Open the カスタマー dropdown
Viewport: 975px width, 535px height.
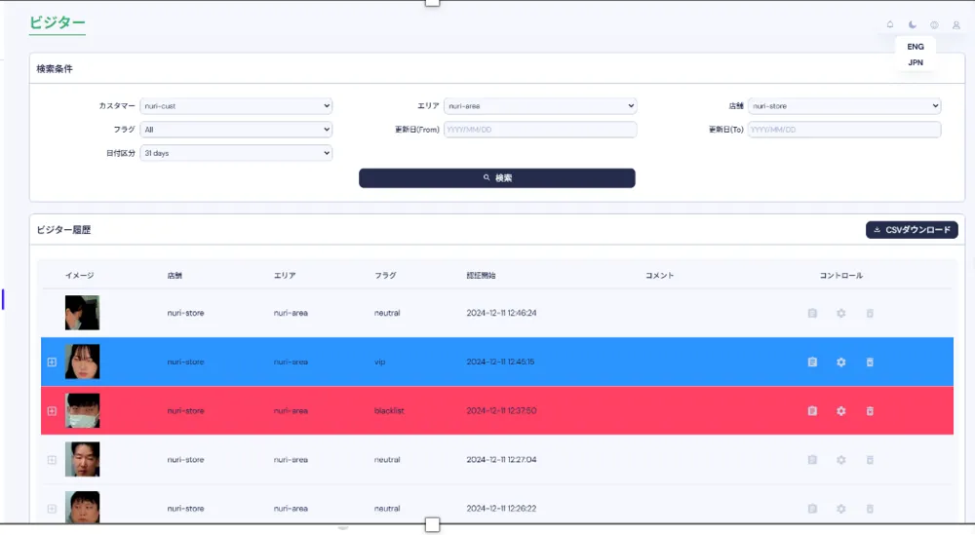(x=236, y=106)
